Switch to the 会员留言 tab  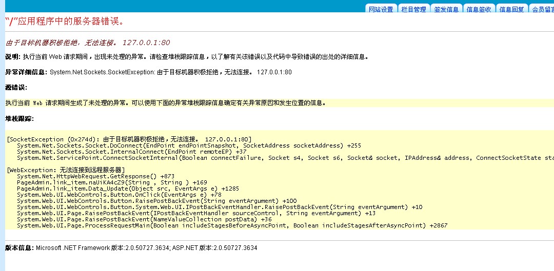pos(542,9)
